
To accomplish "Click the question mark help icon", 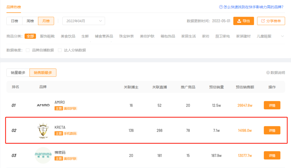I will click(x=221, y=7).
